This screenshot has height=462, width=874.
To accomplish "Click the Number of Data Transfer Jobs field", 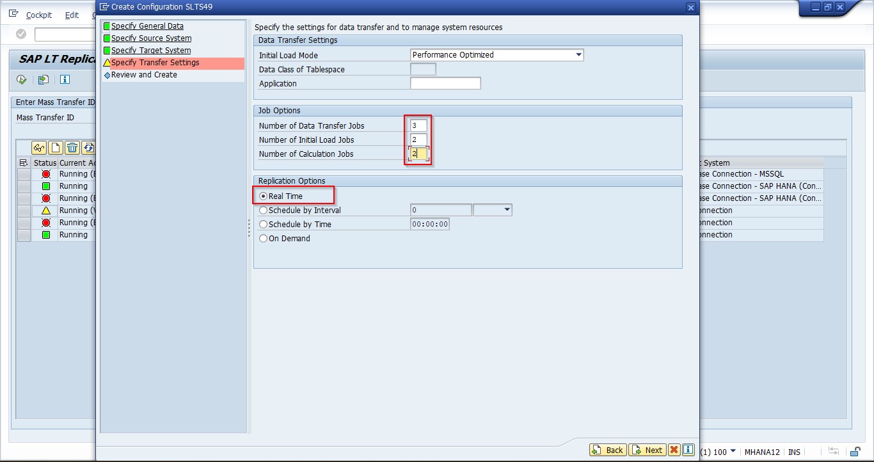I will point(418,125).
